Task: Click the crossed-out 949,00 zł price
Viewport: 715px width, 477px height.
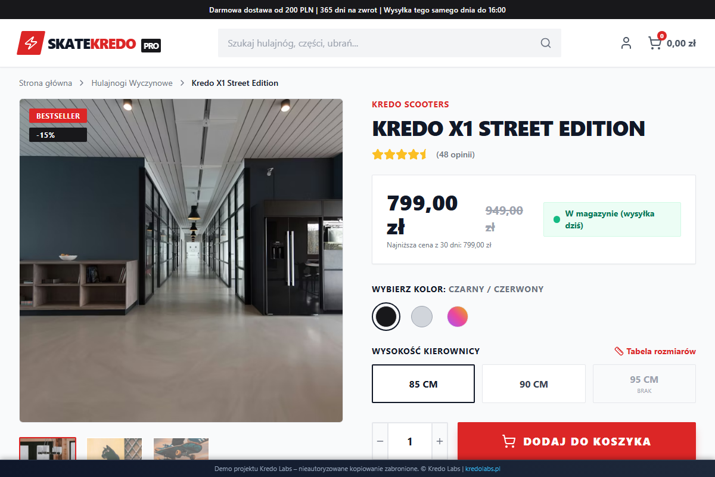Action: (x=504, y=219)
